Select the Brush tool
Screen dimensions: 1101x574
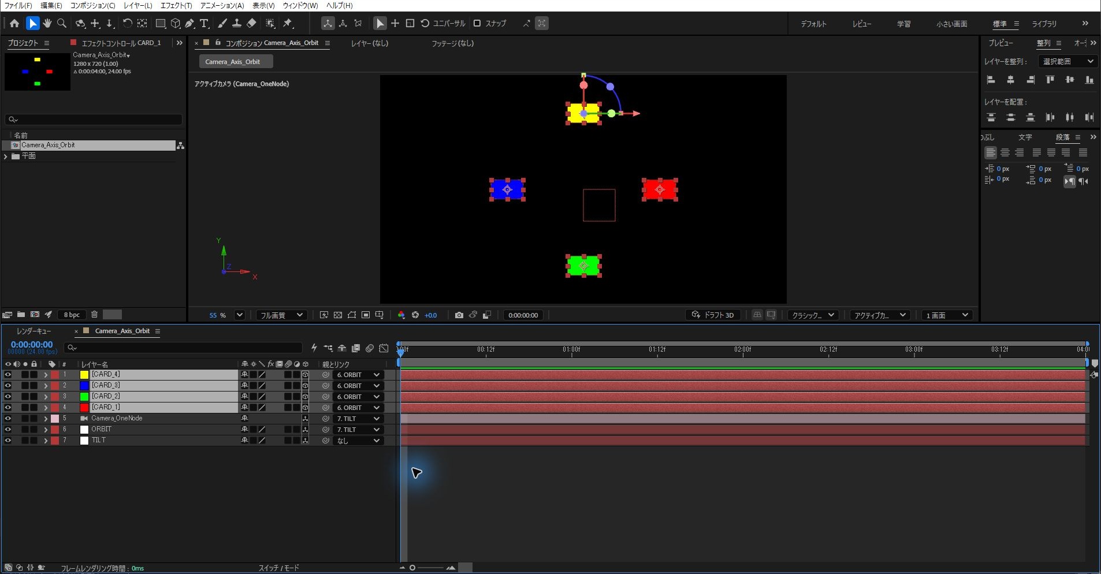pyautogui.click(x=222, y=24)
